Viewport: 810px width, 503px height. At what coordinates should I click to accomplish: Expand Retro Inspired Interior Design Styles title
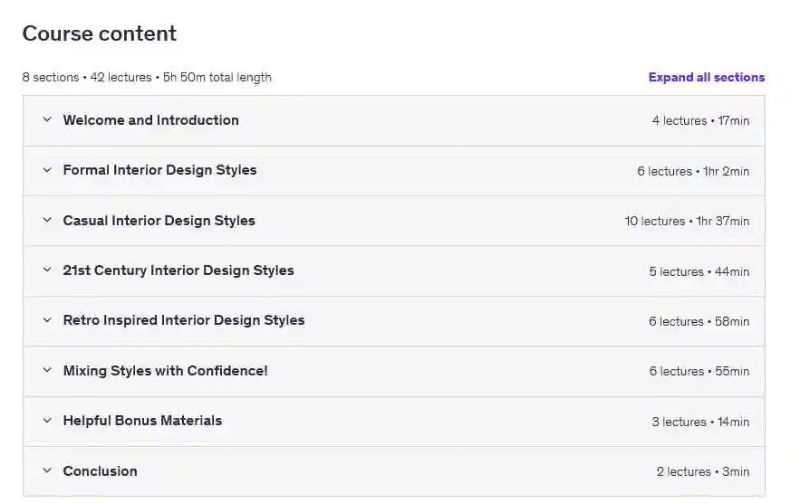[x=184, y=320]
